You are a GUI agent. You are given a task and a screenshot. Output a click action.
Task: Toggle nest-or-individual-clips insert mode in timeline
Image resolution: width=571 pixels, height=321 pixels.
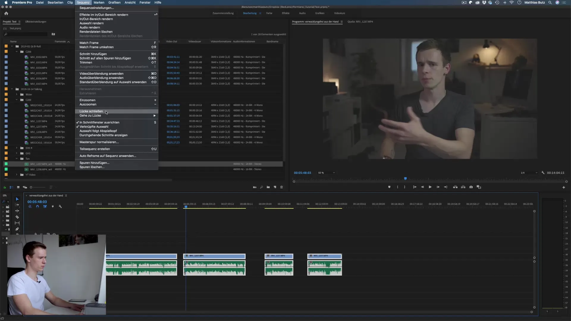click(x=30, y=206)
